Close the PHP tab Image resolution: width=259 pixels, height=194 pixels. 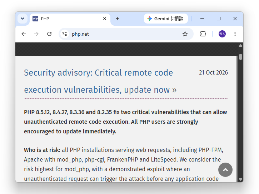pos(105,19)
